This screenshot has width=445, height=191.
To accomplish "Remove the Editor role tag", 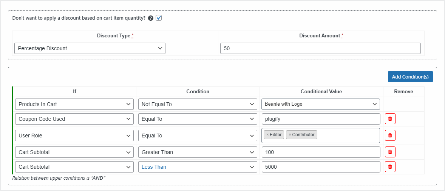I will (267, 135).
